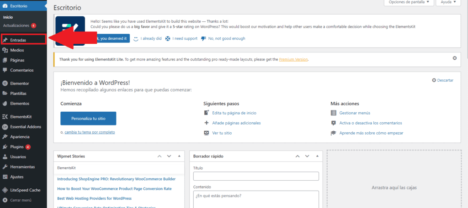Click the plus icon beside Añade páginas adicionales
This screenshot has height=208, width=468.
click(x=206, y=123)
